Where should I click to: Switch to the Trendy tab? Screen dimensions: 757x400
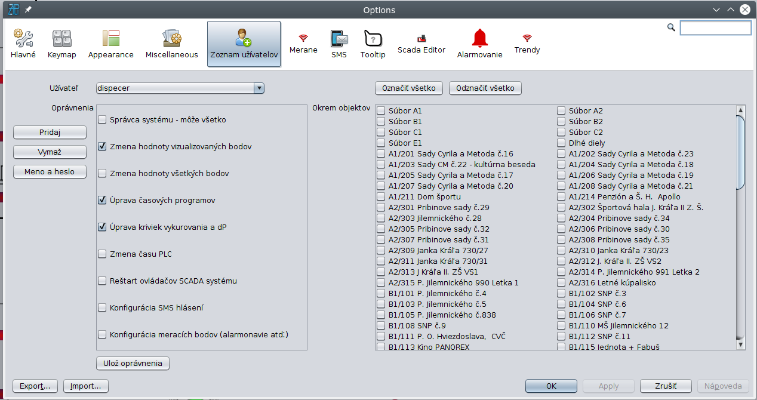[527, 44]
